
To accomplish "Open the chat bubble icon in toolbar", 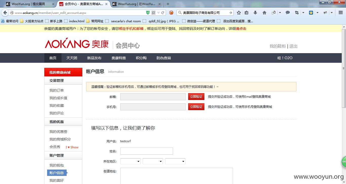I will pos(288,13).
